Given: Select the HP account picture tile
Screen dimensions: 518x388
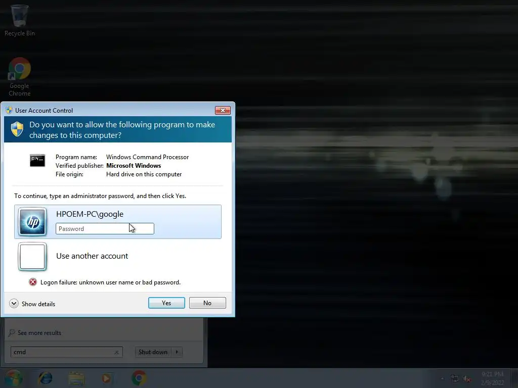Looking at the screenshot, I should 32,222.
